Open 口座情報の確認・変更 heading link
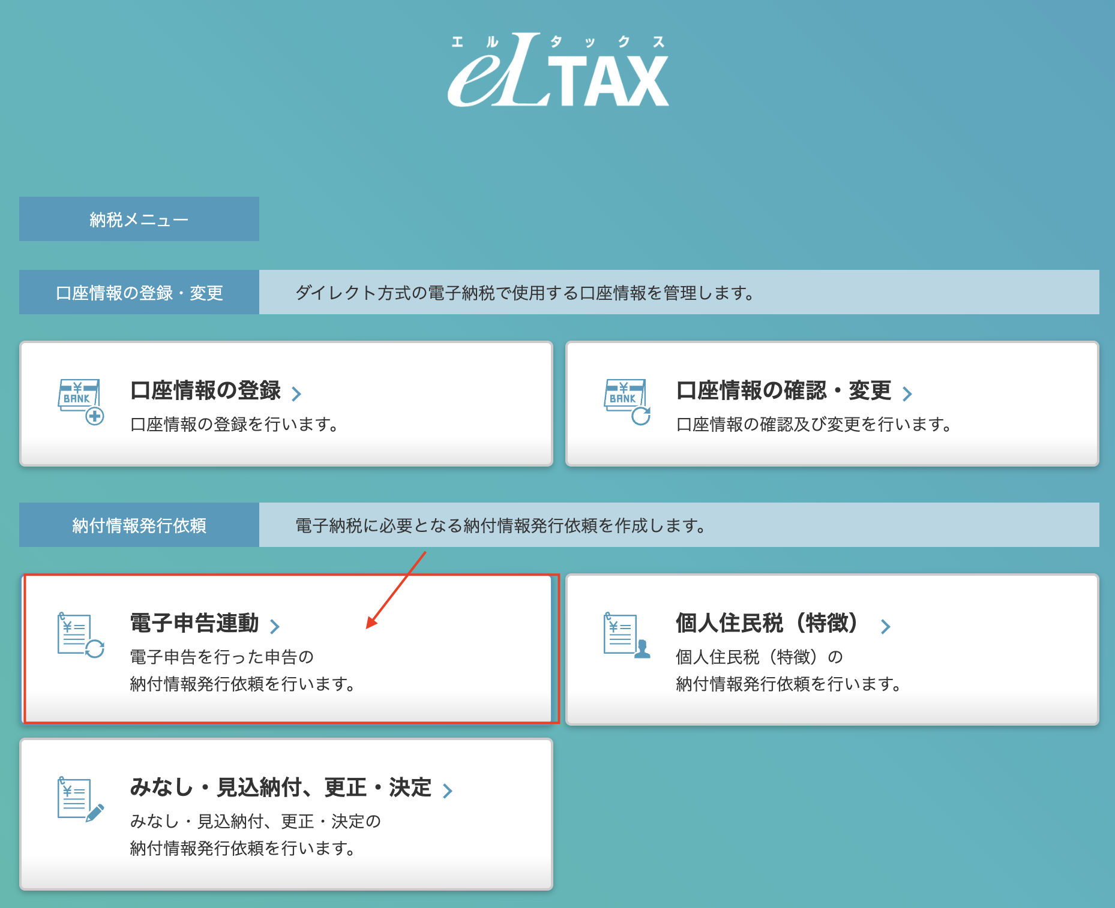 coord(784,390)
